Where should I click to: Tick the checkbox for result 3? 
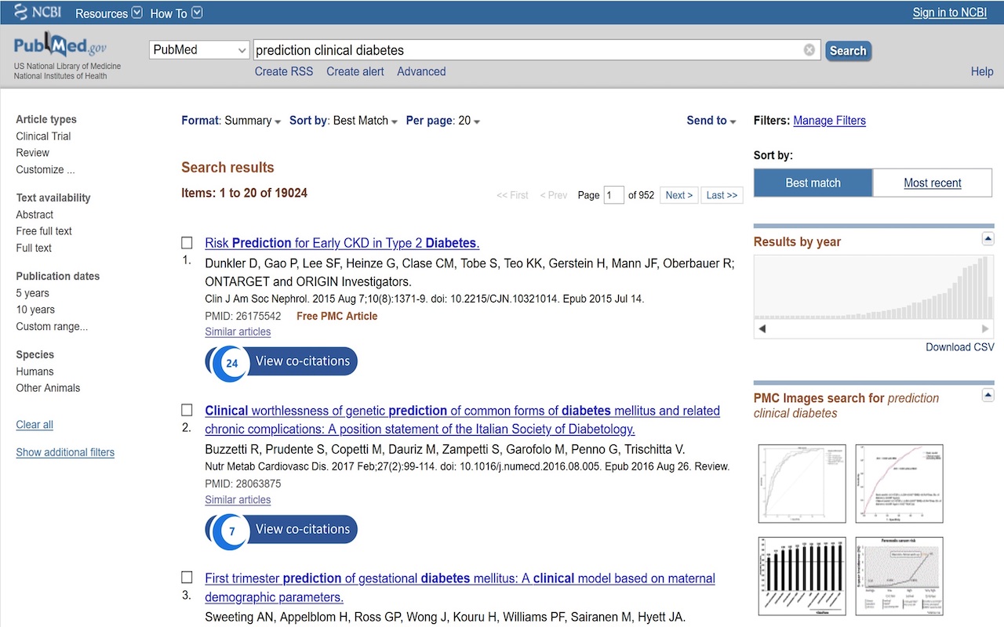(x=187, y=578)
